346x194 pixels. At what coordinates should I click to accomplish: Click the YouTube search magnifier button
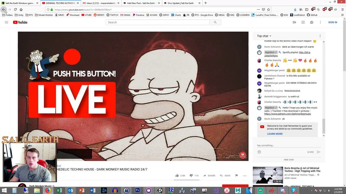(x=215, y=22)
